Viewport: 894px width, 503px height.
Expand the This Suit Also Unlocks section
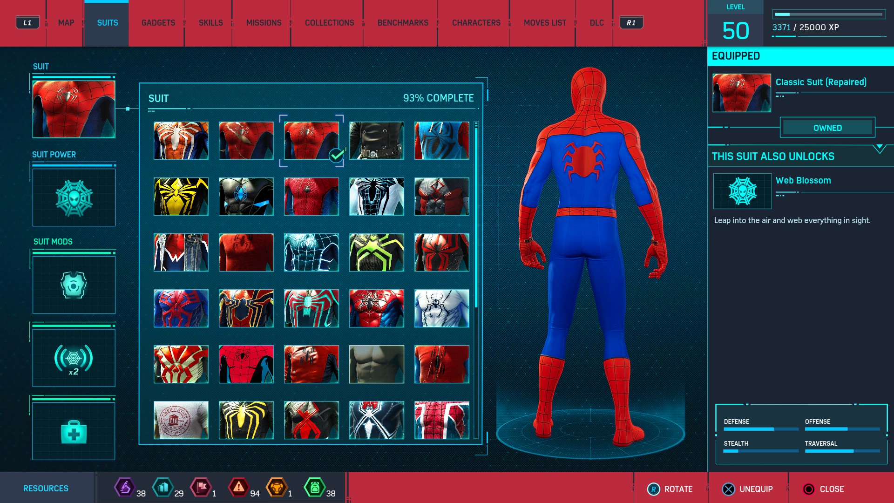click(x=879, y=149)
